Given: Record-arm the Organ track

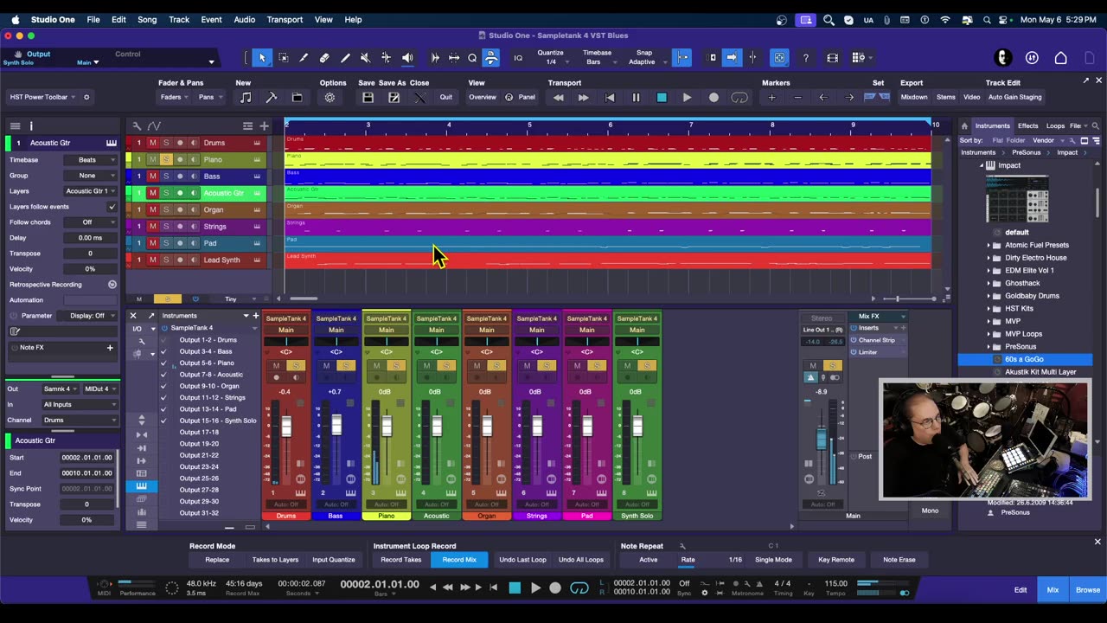Looking at the screenshot, I should 180,209.
